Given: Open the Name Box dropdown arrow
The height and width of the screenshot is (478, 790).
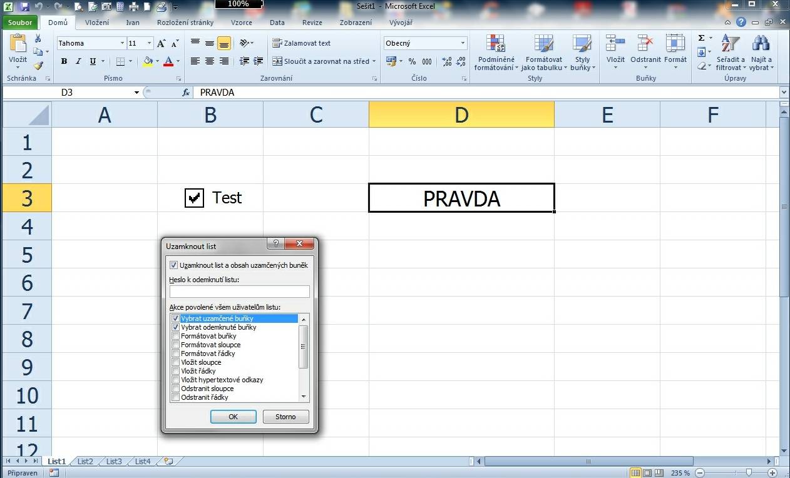Looking at the screenshot, I should point(136,93).
